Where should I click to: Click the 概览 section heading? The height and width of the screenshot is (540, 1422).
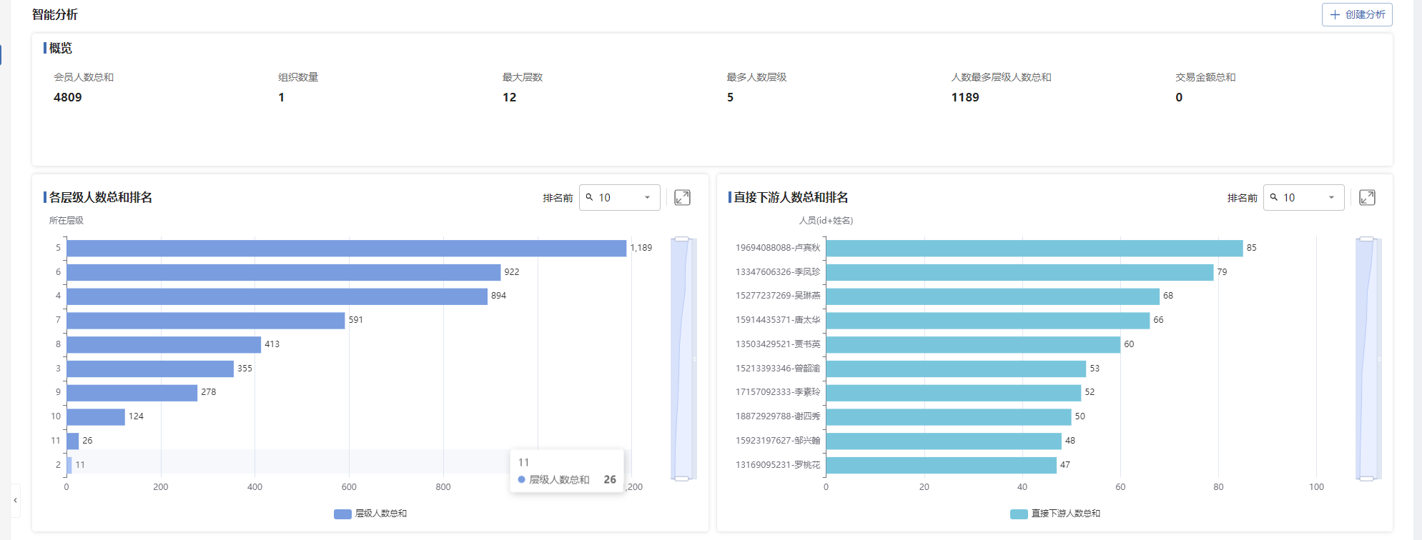click(x=61, y=48)
